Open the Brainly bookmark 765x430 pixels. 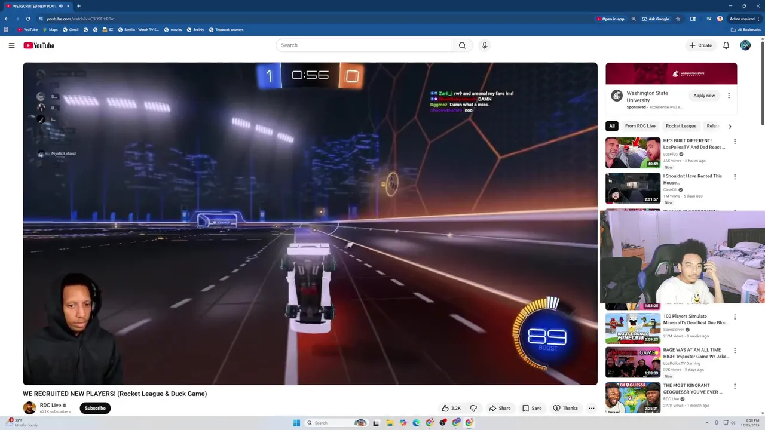pos(195,30)
